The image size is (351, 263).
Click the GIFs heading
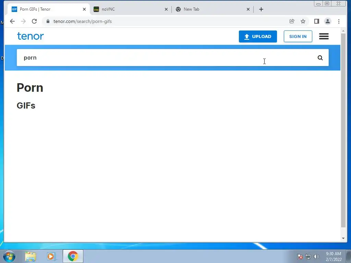[x=26, y=105]
